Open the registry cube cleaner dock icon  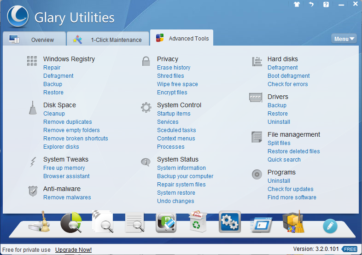[293, 222]
